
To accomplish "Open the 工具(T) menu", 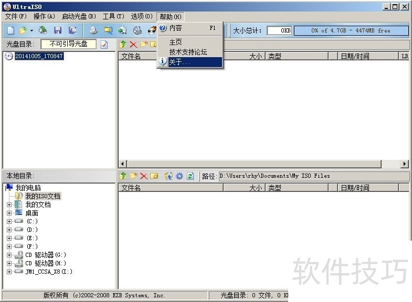I will coord(113,17).
